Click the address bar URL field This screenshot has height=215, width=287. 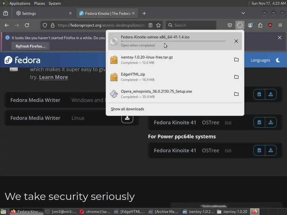pos(101,25)
